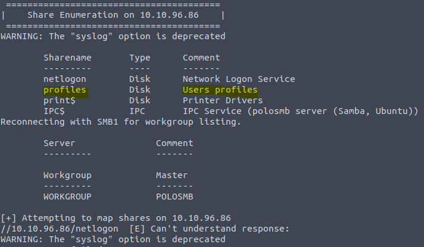Click the Sharename column header
The image size is (424, 247).
coord(68,58)
